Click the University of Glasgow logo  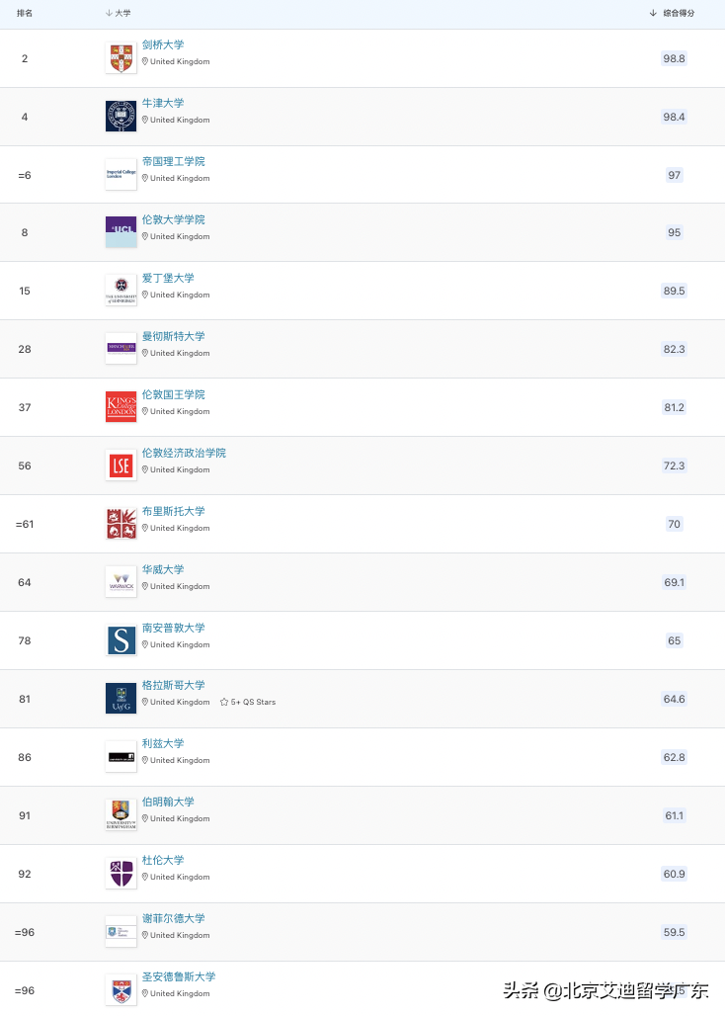tap(121, 699)
